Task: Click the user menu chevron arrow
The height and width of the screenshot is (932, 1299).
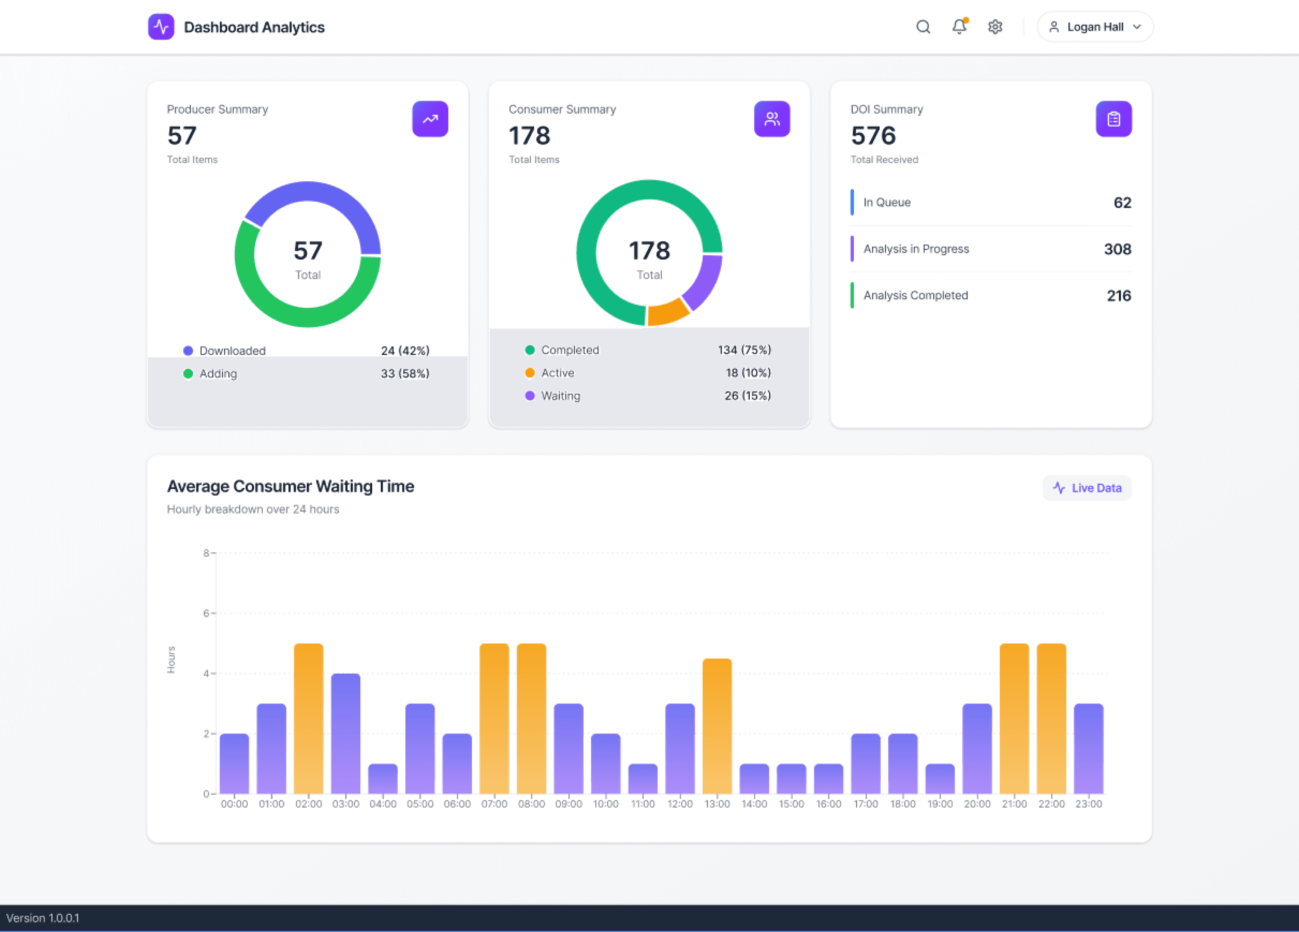Action: click(x=1137, y=27)
